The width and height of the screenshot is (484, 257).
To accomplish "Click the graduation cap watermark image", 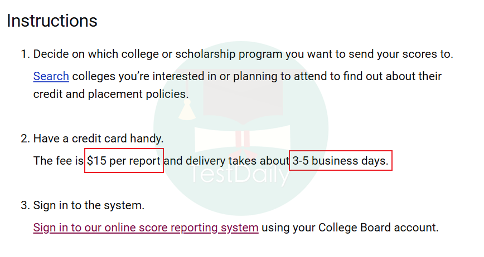I will [243, 103].
